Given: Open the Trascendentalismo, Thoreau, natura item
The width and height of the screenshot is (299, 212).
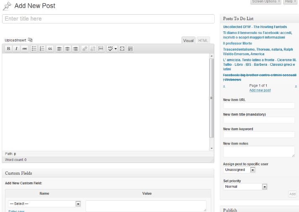Looking at the screenshot, I should coord(258,52).
